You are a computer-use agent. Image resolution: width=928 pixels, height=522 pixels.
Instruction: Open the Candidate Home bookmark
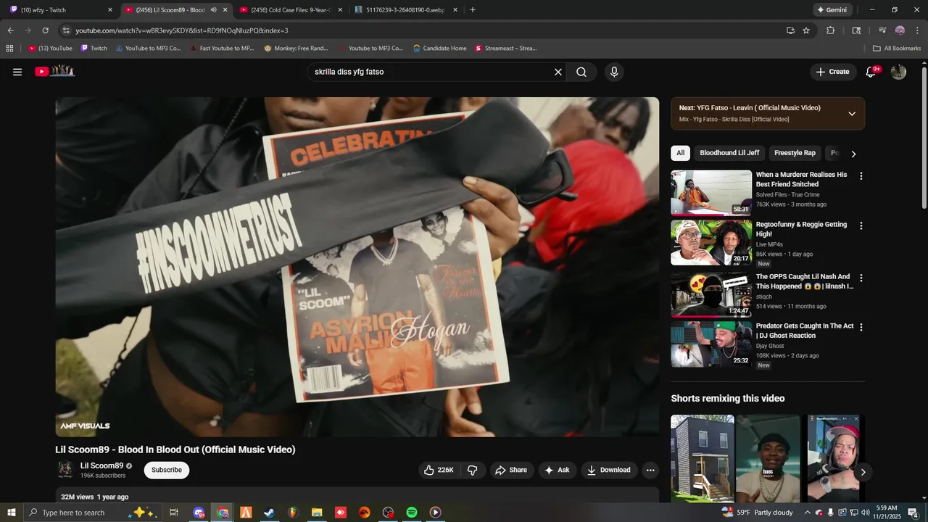click(x=440, y=49)
